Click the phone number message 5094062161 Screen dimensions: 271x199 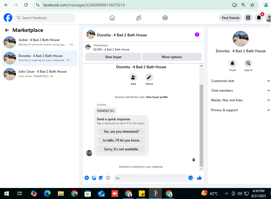pyautogui.click(x=105, y=111)
